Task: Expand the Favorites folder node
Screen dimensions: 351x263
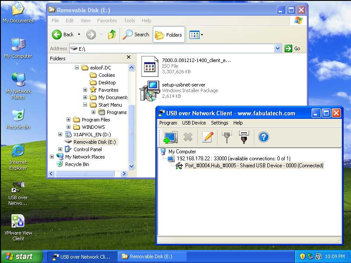Action: (85, 90)
